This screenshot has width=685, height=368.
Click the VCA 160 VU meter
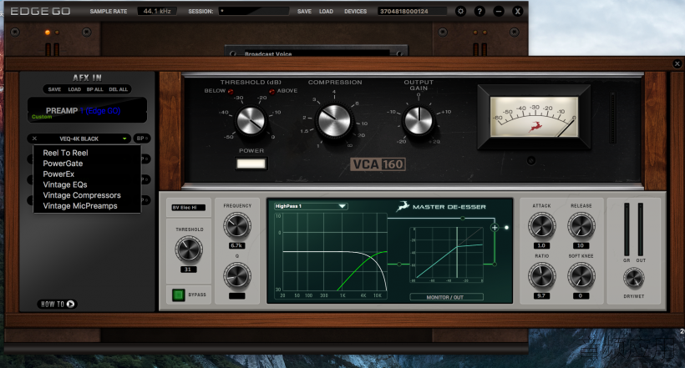point(534,117)
